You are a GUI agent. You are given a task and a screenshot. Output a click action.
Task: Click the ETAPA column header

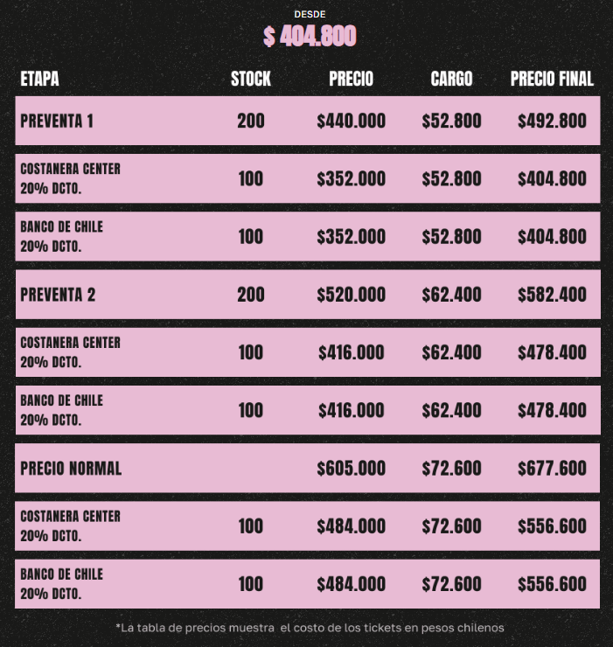[39, 79]
